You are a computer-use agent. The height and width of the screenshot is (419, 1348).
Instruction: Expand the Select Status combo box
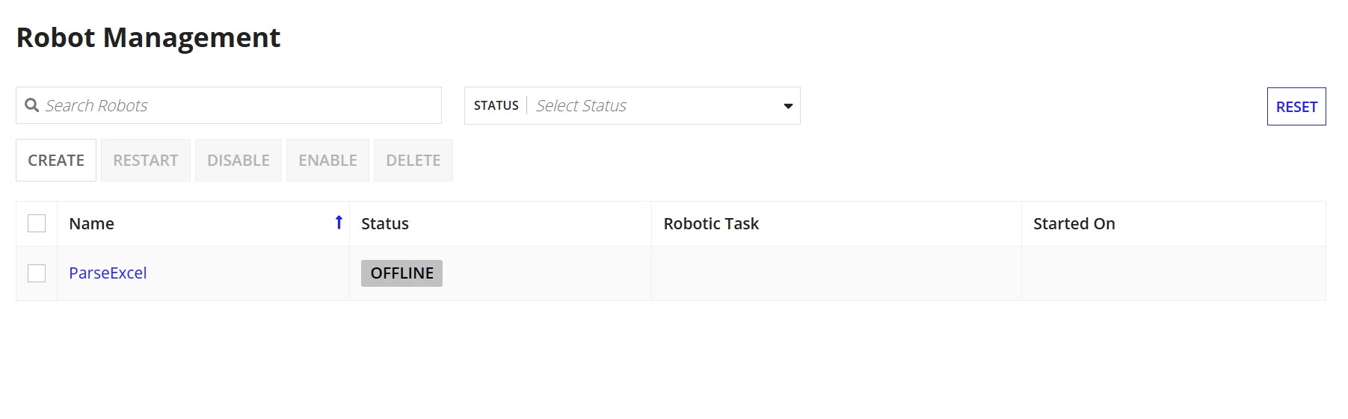(x=633, y=105)
